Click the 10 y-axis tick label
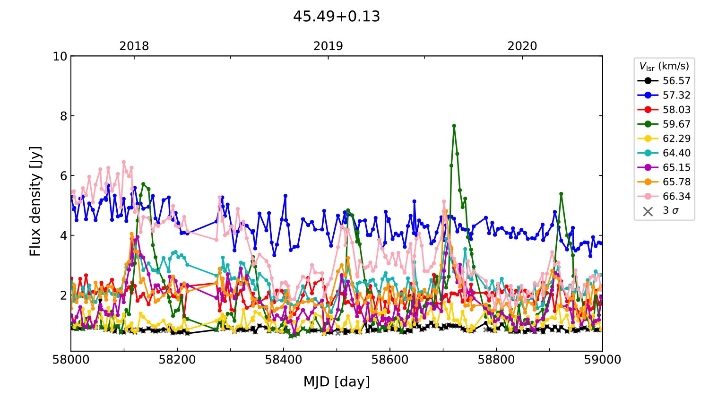This screenshot has width=709, height=399. [x=60, y=56]
